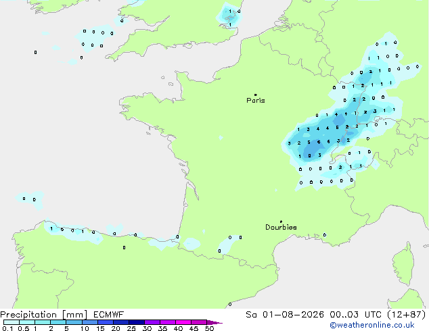Click the forecast date 01-08-2026 text
Image resolution: width=429 pixels, height=331 pixels.
(x=293, y=315)
